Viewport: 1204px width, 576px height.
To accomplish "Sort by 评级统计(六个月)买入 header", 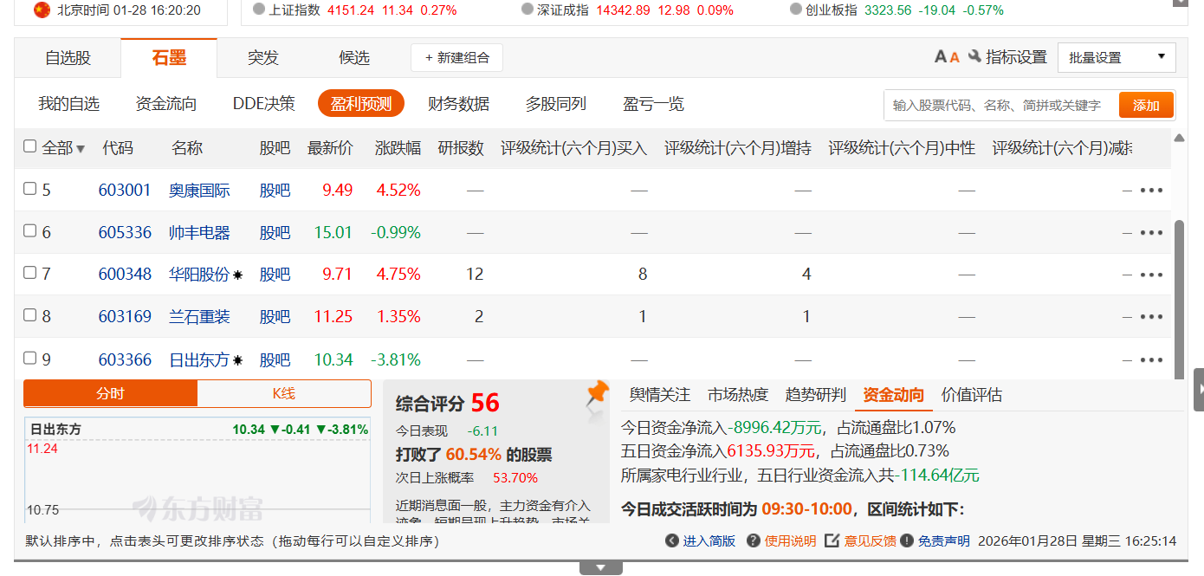I will click(573, 148).
